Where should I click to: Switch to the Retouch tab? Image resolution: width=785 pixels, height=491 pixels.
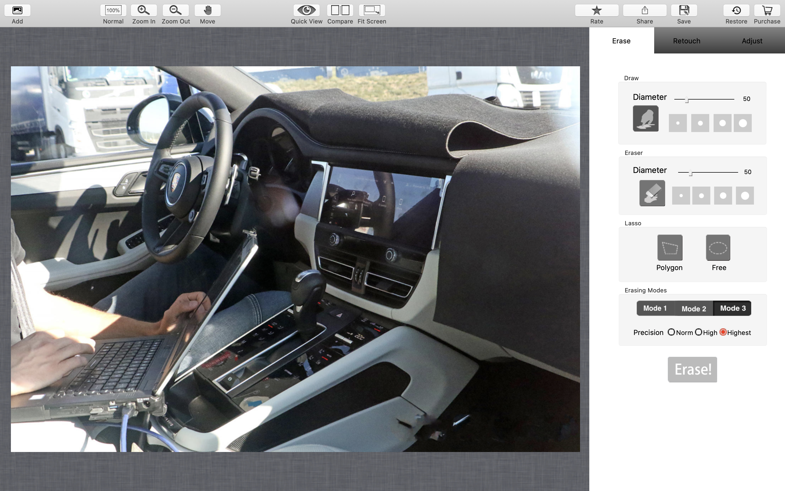pyautogui.click(x=686, y=41)
